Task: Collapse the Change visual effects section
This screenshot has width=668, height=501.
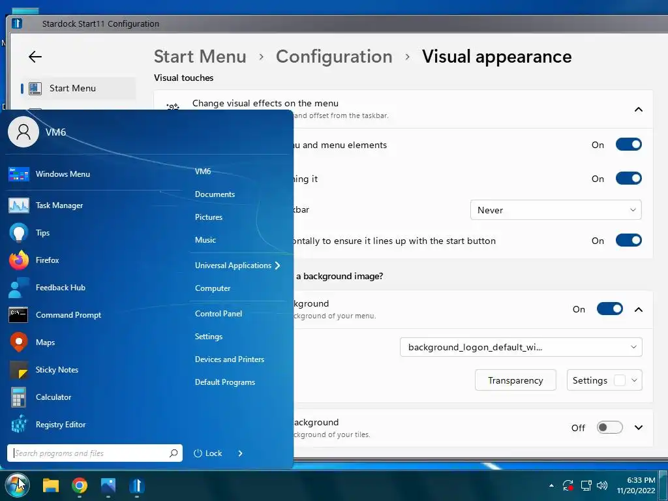Action: click(x=638, y=110)
